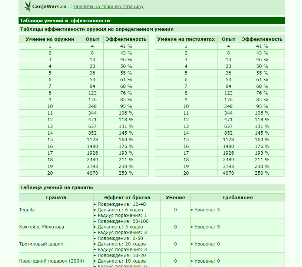Click 'Радиус поражения: 1' text
Image resolution: width=302 pixels, height=267 pixels.
pyautogui.click(x=122, y=215)
